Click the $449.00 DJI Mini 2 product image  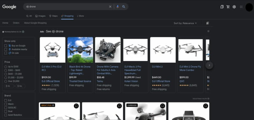(163, 50)
